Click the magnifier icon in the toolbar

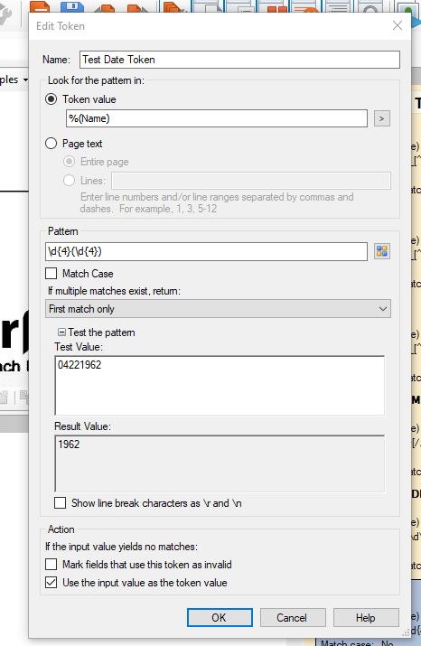pos(370,6)
